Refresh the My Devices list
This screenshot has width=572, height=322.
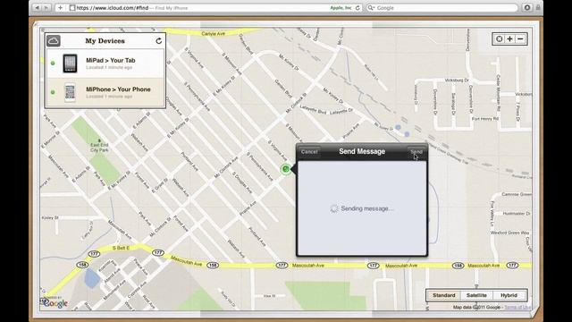tap(159, 41)
